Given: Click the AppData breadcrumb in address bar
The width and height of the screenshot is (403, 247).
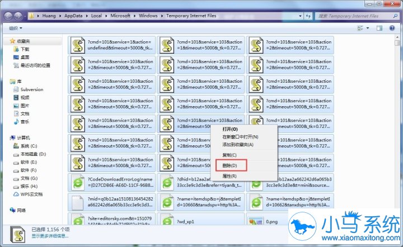Looking at the screenshot, I should tap(73, 16).
